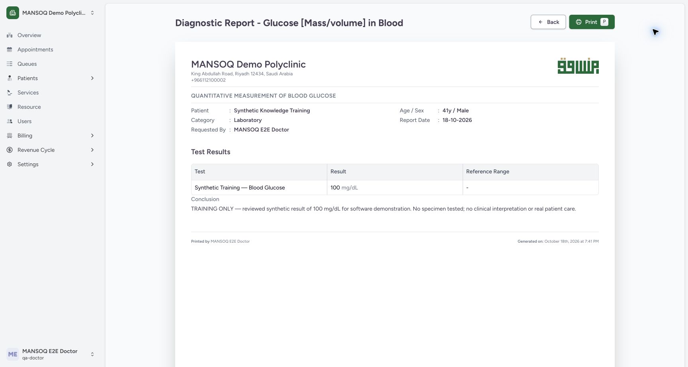The image size is (688, 367).
Task: Go Back from the diagnostic report
Action: pyautogui.click(x=548, y=22)
